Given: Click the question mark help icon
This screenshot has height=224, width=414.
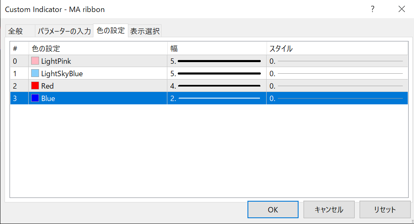Looking at the screenshot, I should (372, 9).
